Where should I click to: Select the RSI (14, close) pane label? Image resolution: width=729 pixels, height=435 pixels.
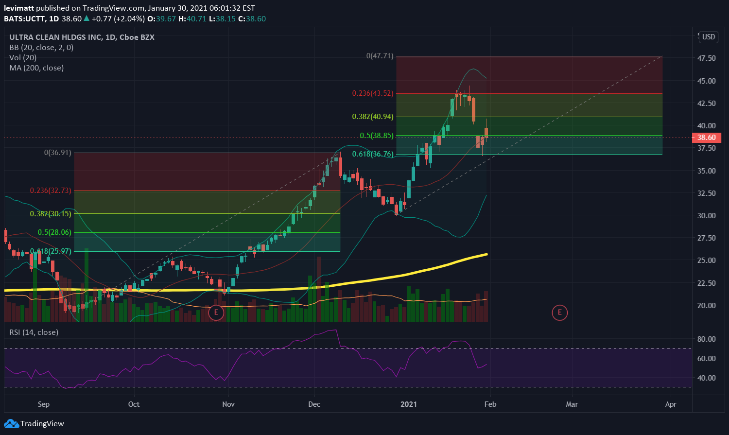(x=34, y=332)
